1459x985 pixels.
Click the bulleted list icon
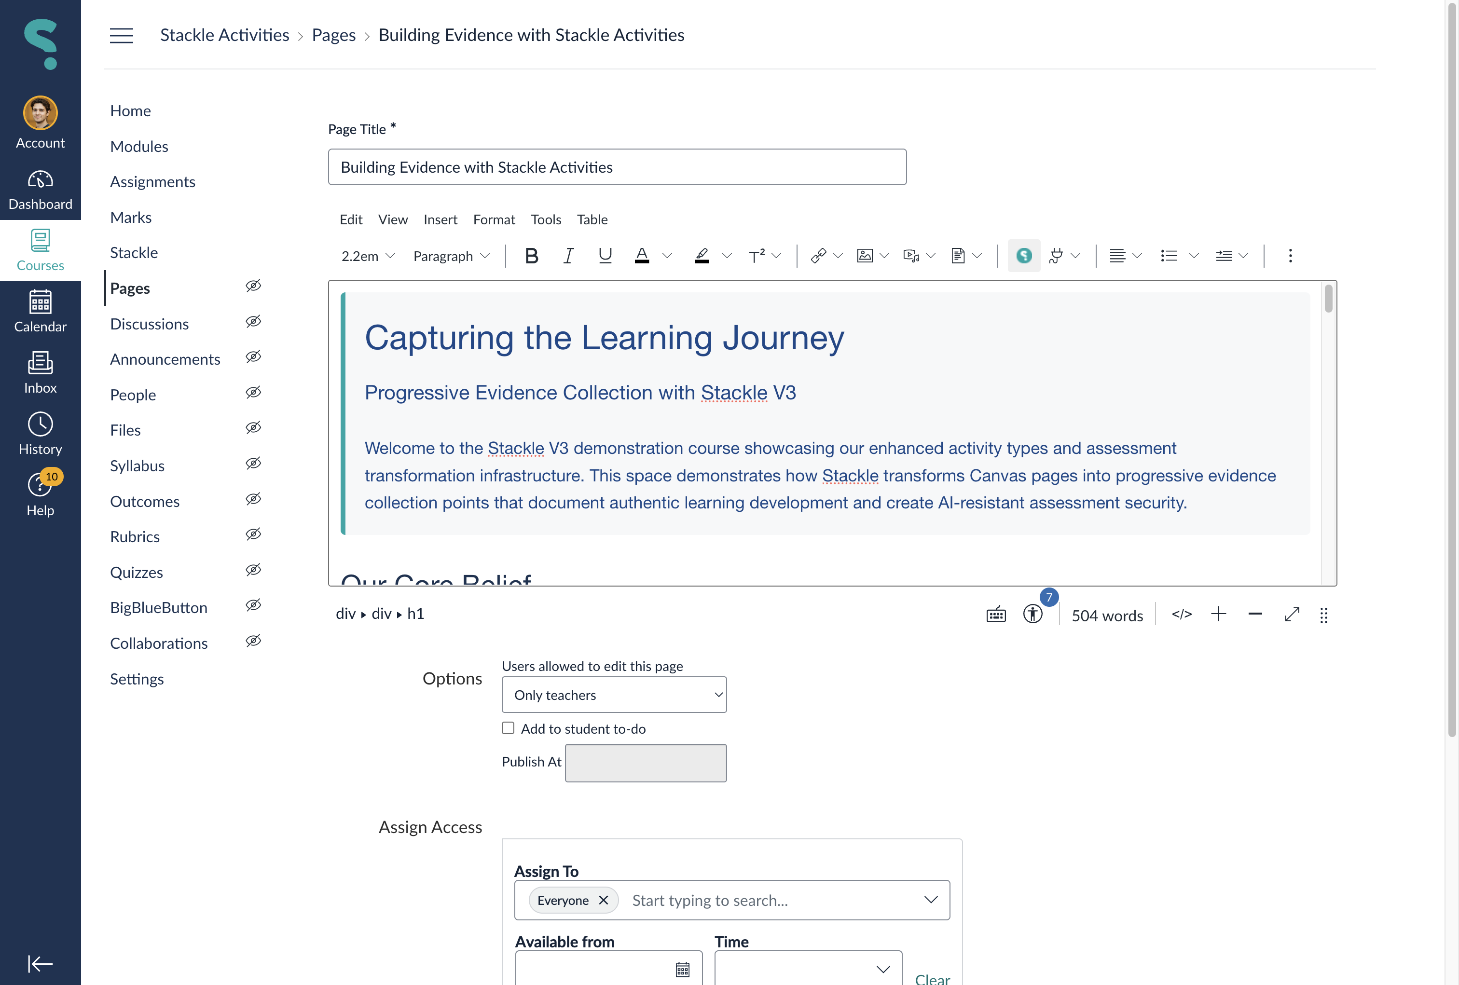[1169, 256]
